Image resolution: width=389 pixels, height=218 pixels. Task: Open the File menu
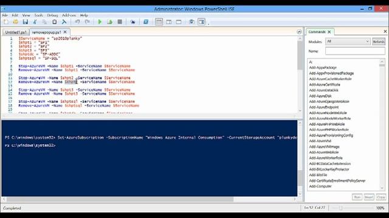tap(5, 15)
